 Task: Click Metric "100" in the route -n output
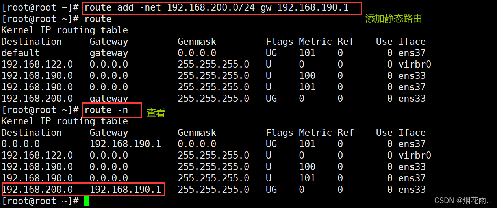tap(307, 167)
